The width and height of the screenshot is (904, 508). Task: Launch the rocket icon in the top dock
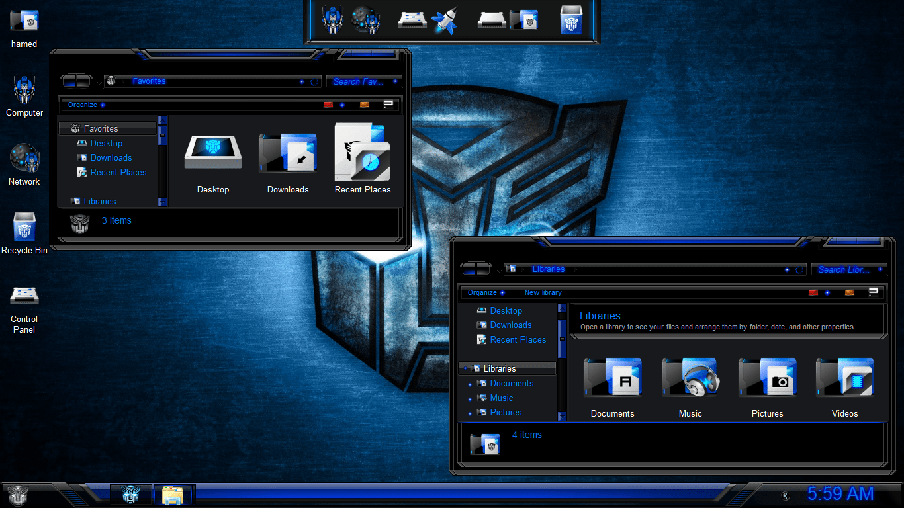pos(444,20)
